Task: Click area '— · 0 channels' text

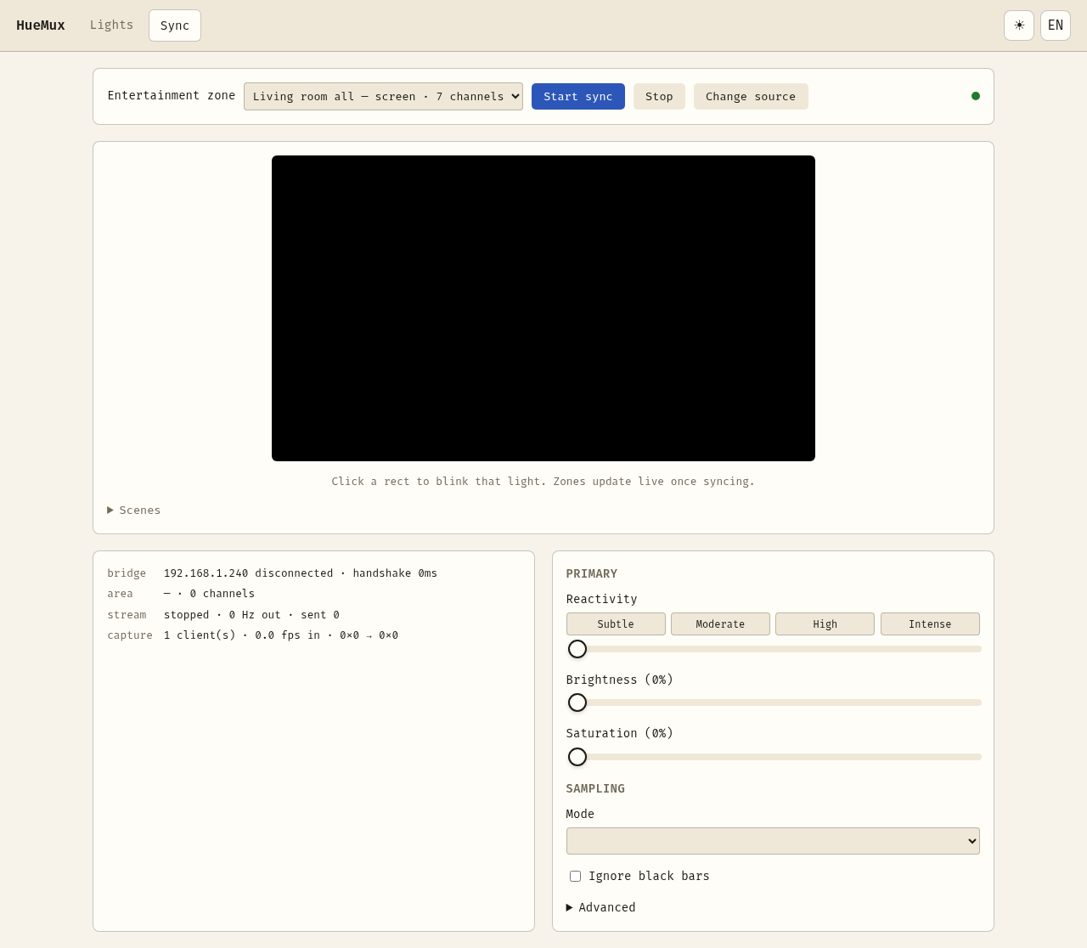Action: (x=209, y=594)
